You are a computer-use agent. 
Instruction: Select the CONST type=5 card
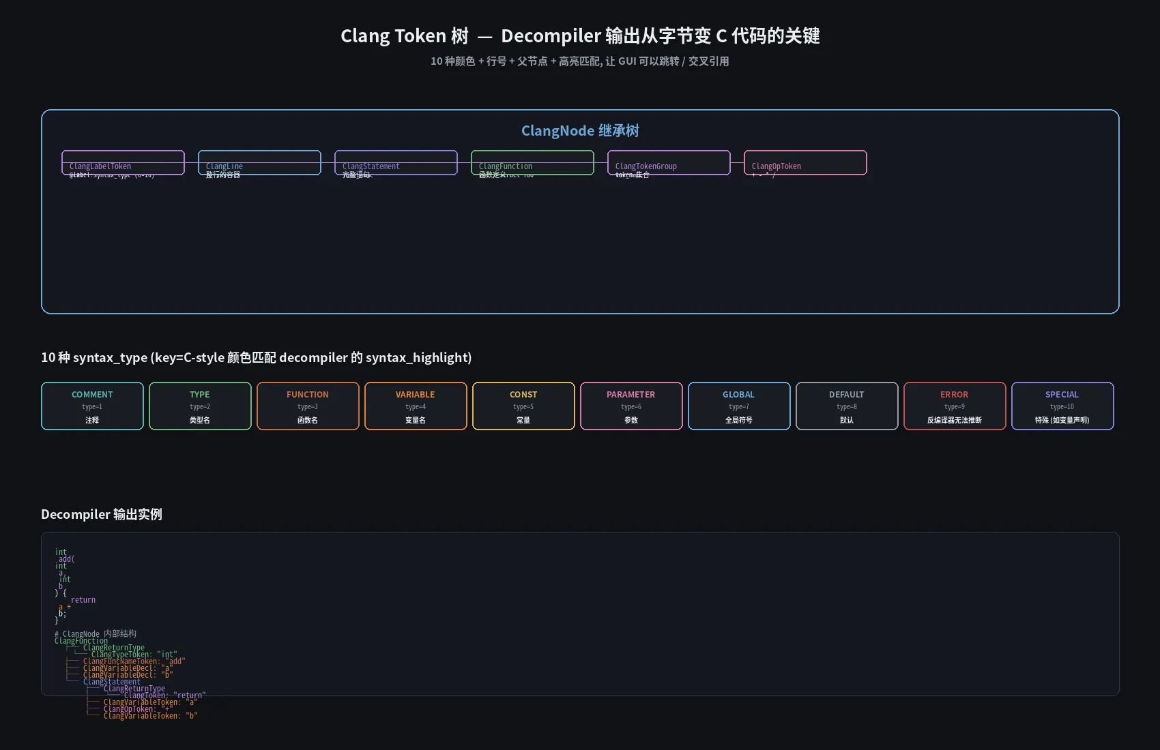click(523, 406)
